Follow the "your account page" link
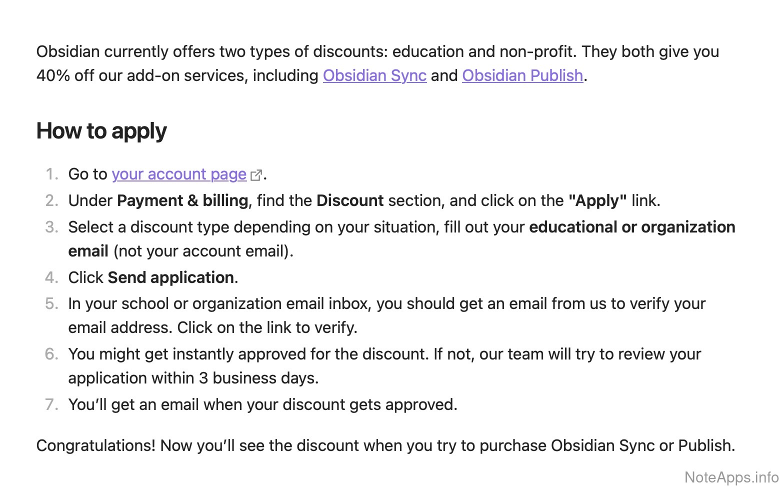The width and height of the screenshot is (780, 487). (x=179, y=174)
